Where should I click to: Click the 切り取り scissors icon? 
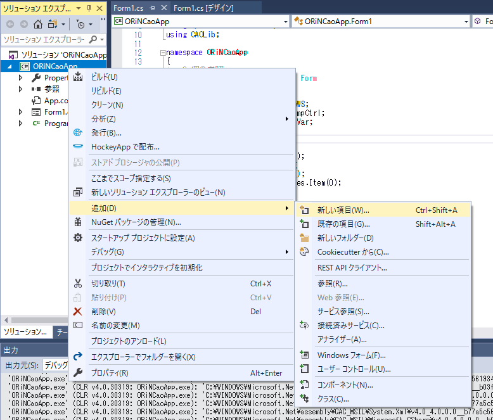[78, 283]
